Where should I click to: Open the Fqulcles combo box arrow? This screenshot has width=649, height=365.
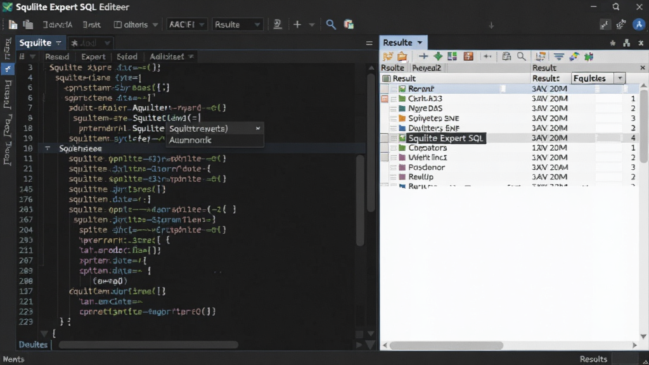point(620,78)
